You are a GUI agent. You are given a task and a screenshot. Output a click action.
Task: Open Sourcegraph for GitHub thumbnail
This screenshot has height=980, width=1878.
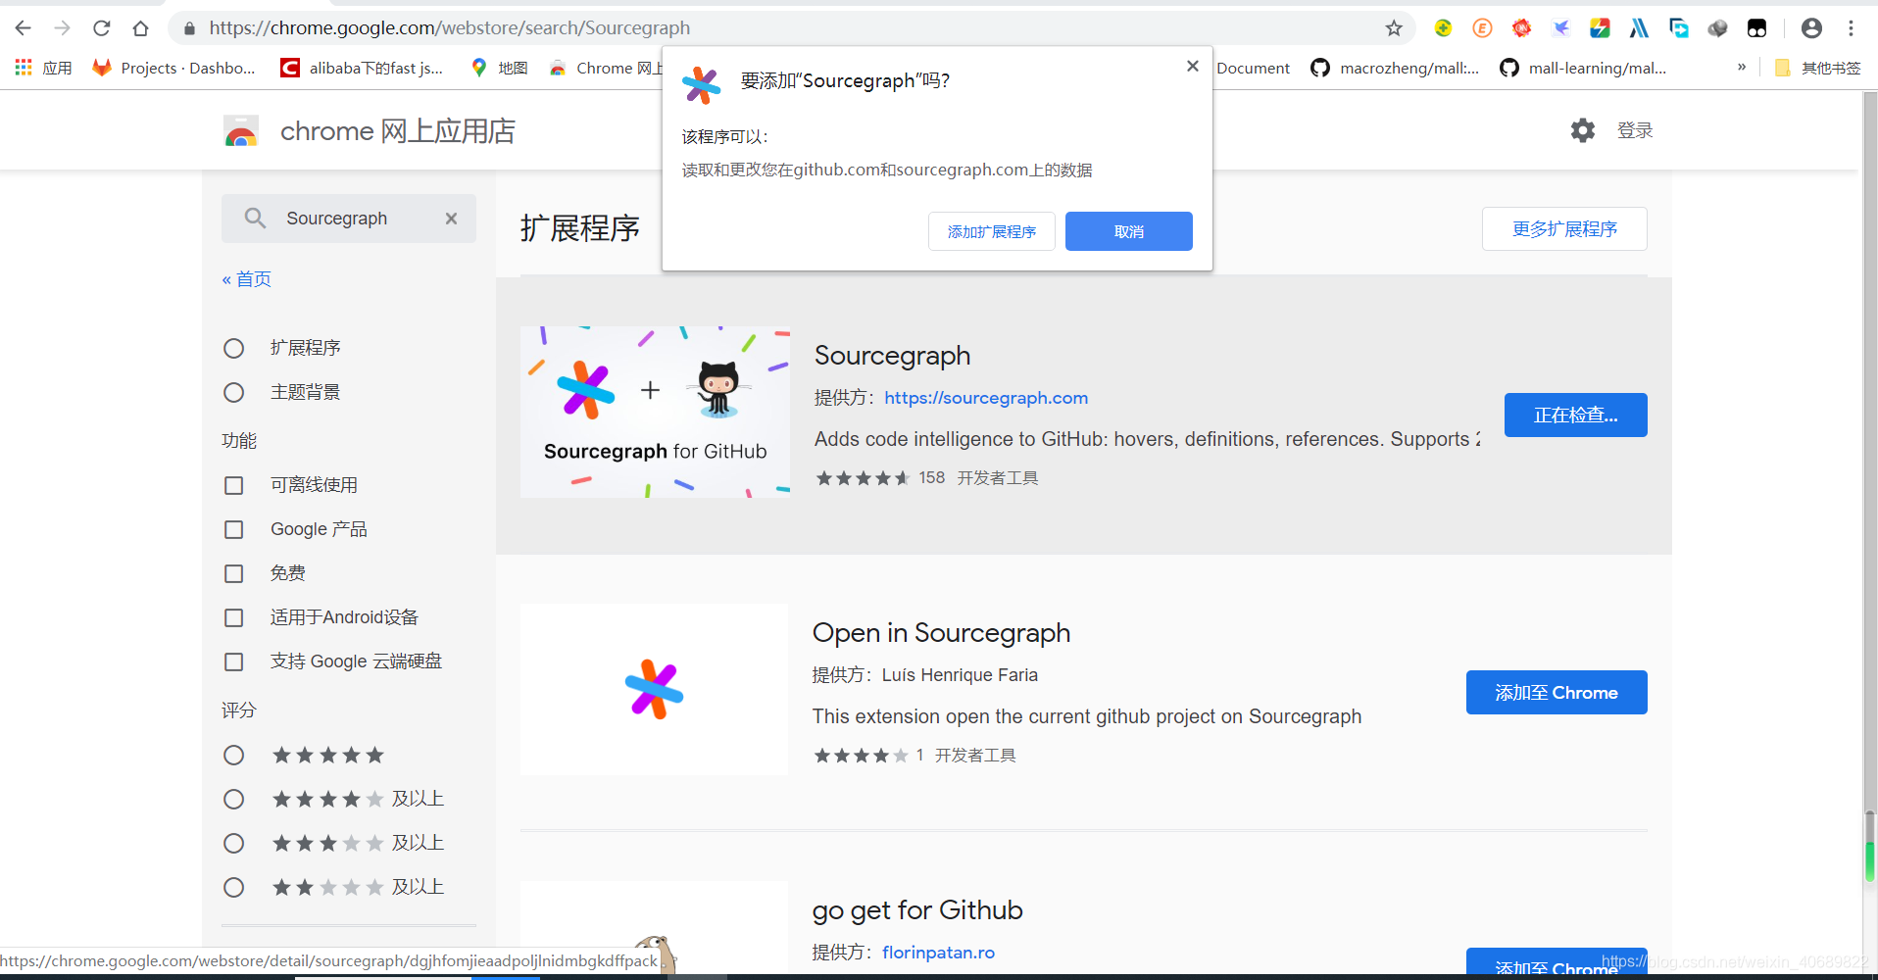click(x=655, y=412)
